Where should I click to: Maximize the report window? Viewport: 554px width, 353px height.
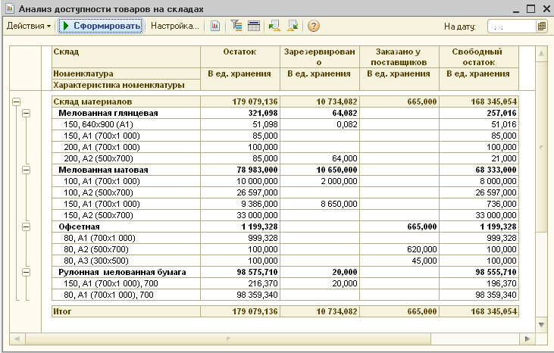tap(531, 8)
